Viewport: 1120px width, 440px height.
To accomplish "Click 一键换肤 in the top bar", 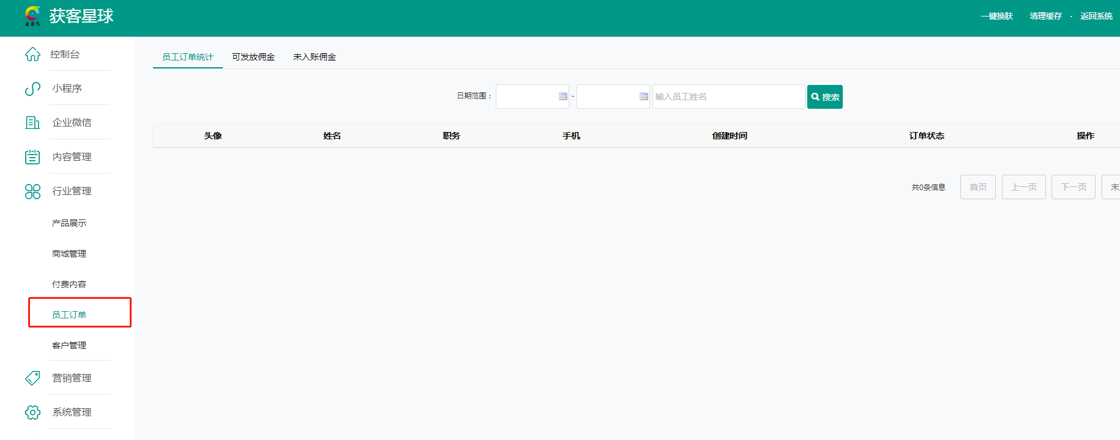I will (996, 16).
